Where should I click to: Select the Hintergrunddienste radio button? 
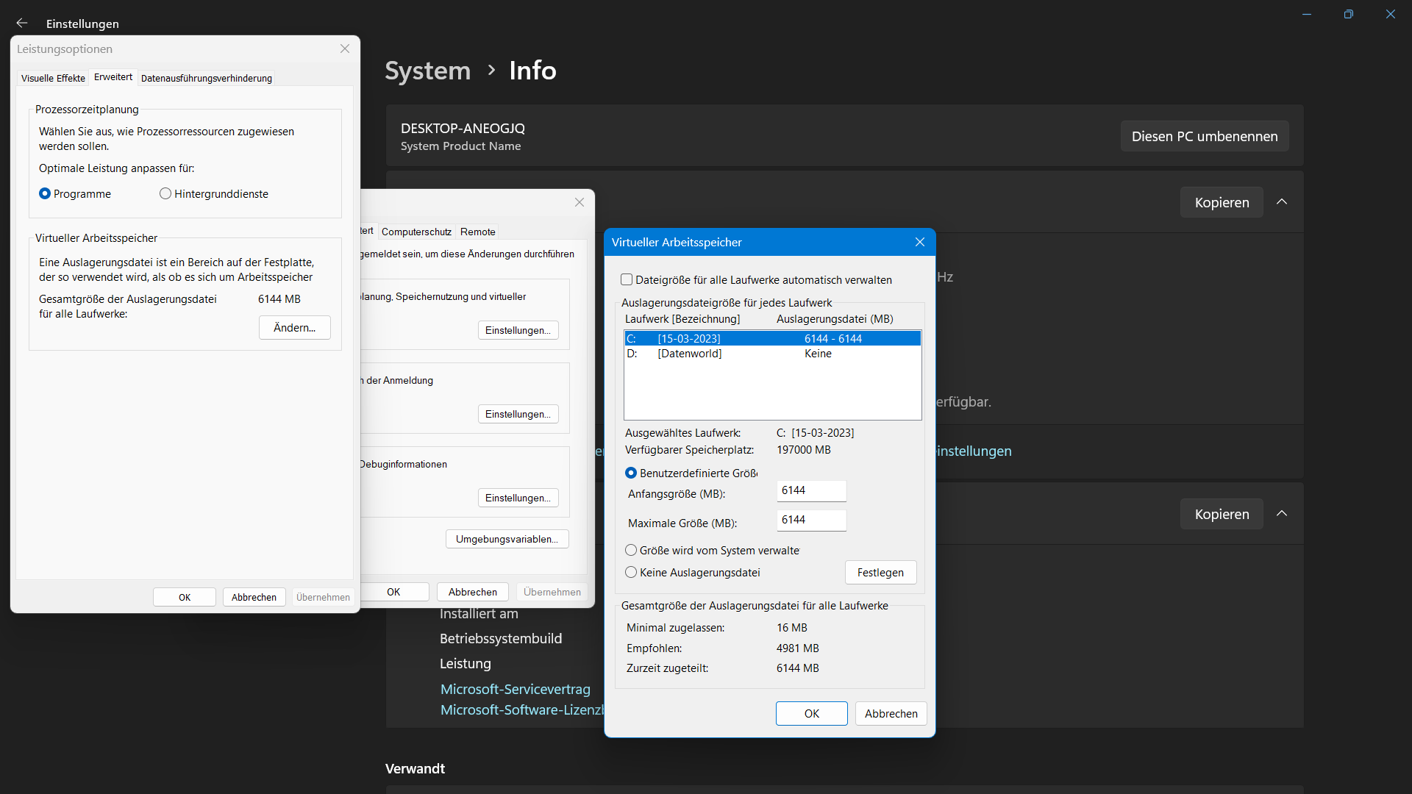tap(165, 193)
